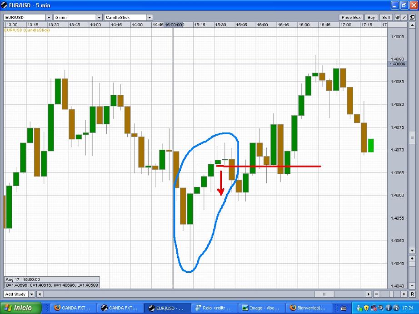Click the horizontal time scrollbar thumb
The image size is (419, 314).
coord(324,294)
